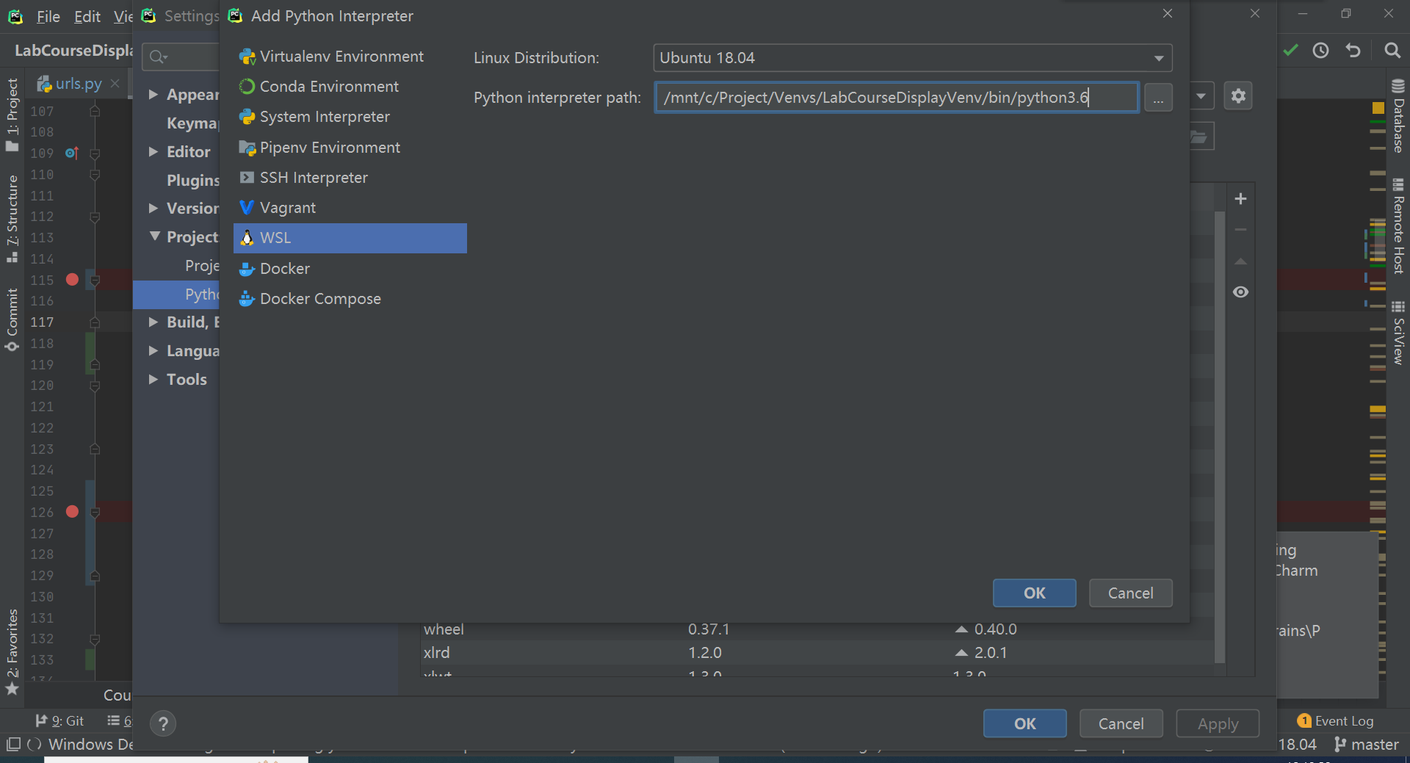
Task: Select Conda Environment option
Action: pyautogui.click(x=350, y=87)
